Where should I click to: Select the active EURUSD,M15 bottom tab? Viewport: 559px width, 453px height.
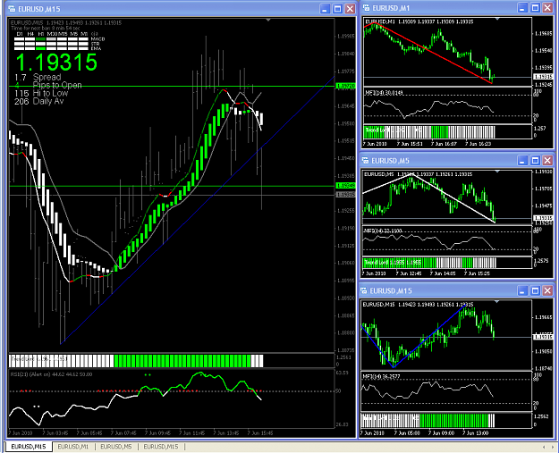[29, 446]
